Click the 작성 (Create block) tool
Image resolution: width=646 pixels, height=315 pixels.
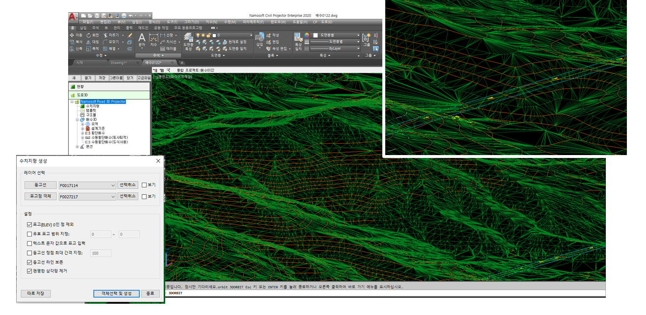(273, 35)
